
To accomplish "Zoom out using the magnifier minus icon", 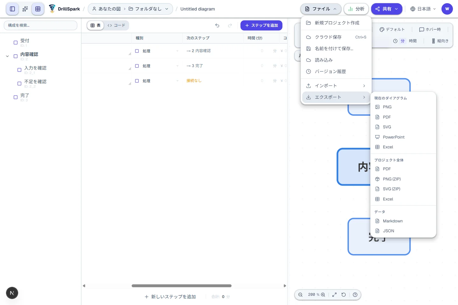I will 300,295.
